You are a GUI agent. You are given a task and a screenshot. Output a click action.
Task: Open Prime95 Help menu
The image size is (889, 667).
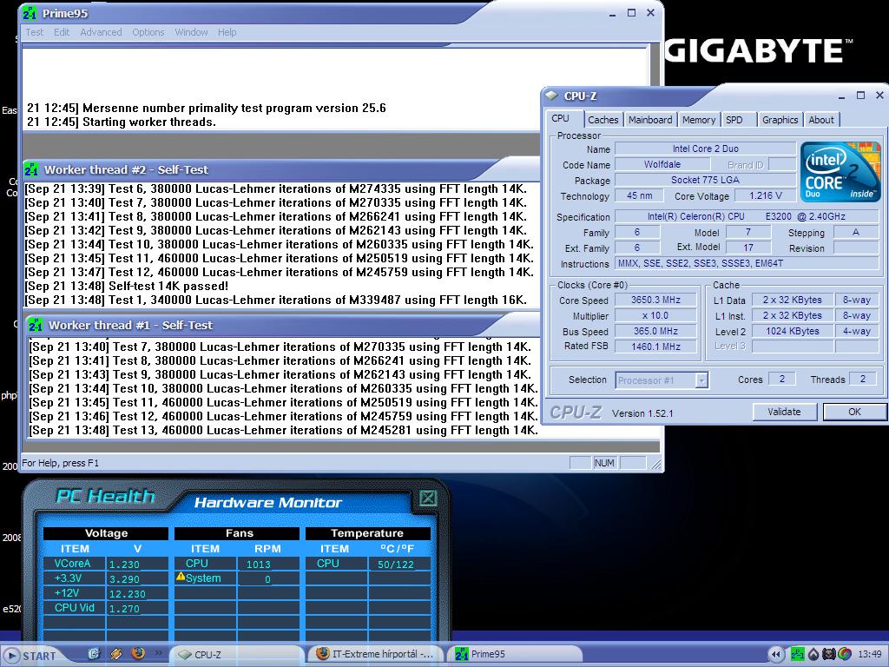tap(227, 32)
